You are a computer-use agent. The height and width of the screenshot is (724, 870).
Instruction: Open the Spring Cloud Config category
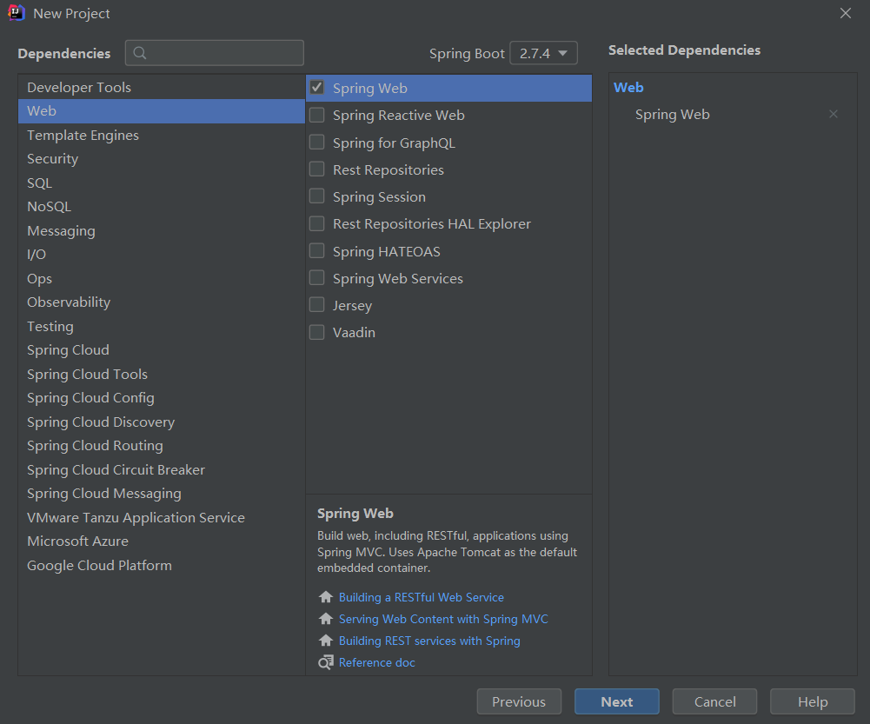(x=162, y=398)
